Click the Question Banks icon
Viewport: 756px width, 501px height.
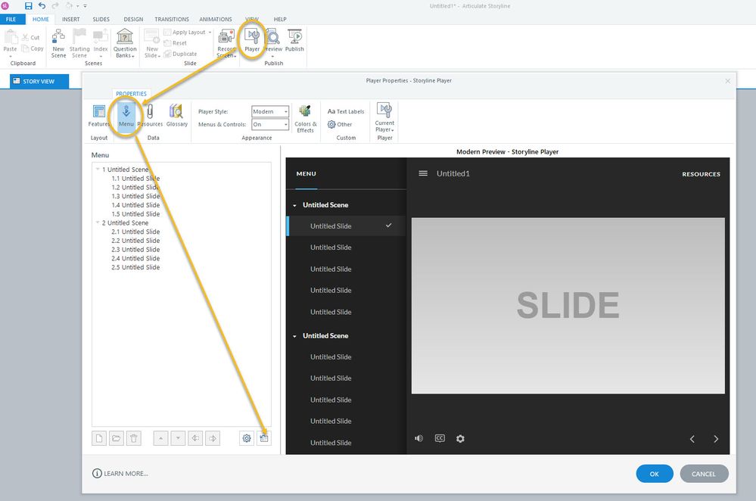point(125,43)
